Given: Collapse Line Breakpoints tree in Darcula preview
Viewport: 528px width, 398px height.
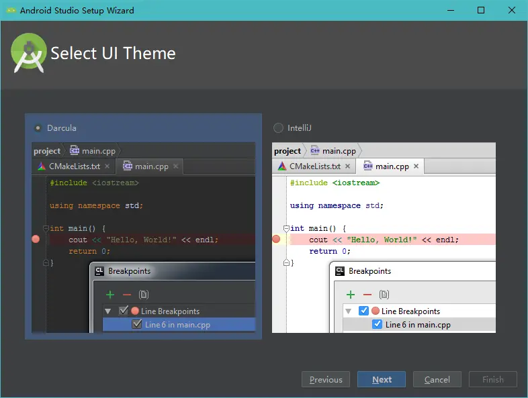Looking at the screenshot, I should pos(108,311).
